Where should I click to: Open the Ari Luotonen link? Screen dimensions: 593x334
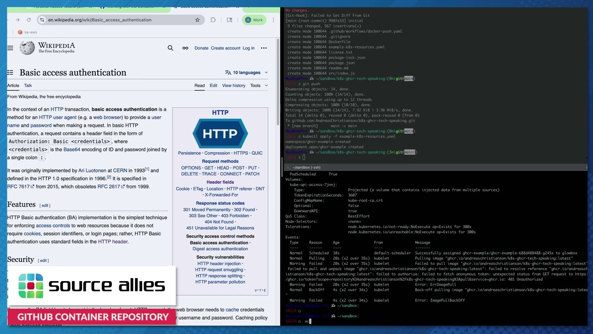click(x=92, y=170)
